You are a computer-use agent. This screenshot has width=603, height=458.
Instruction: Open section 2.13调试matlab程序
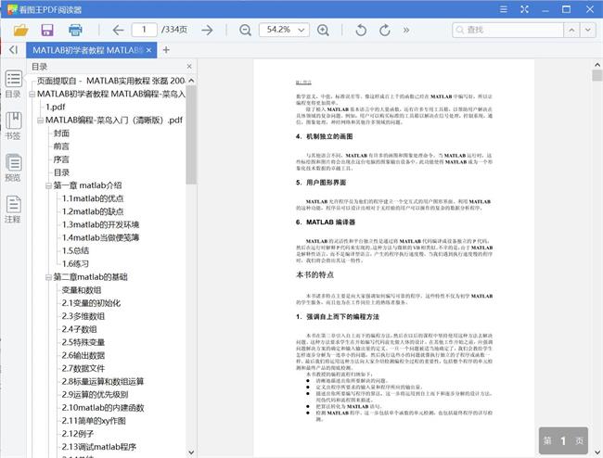point(99,447)
